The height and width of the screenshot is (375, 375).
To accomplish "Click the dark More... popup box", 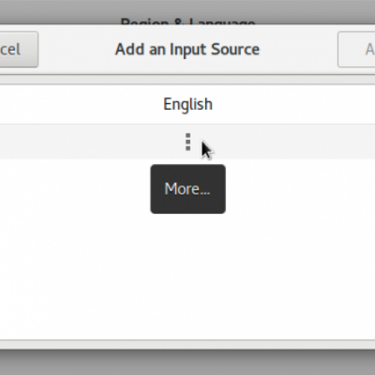I will pos(188,189).
